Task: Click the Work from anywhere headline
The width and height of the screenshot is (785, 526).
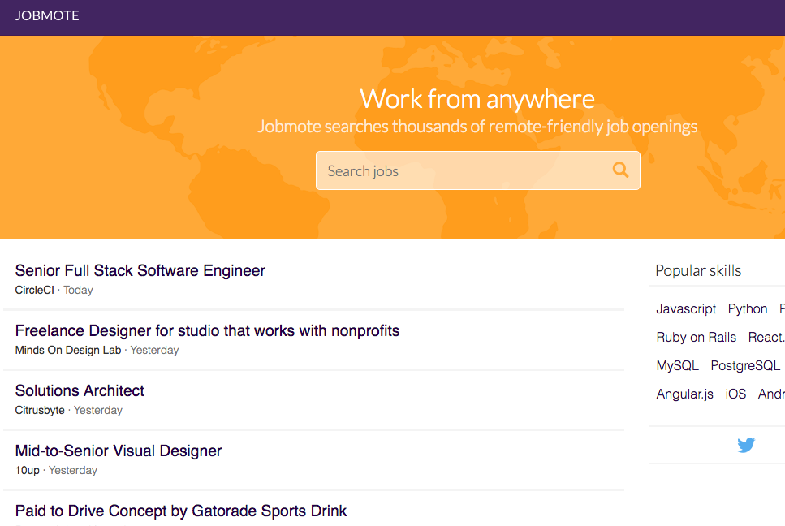Action: (477, 98)
